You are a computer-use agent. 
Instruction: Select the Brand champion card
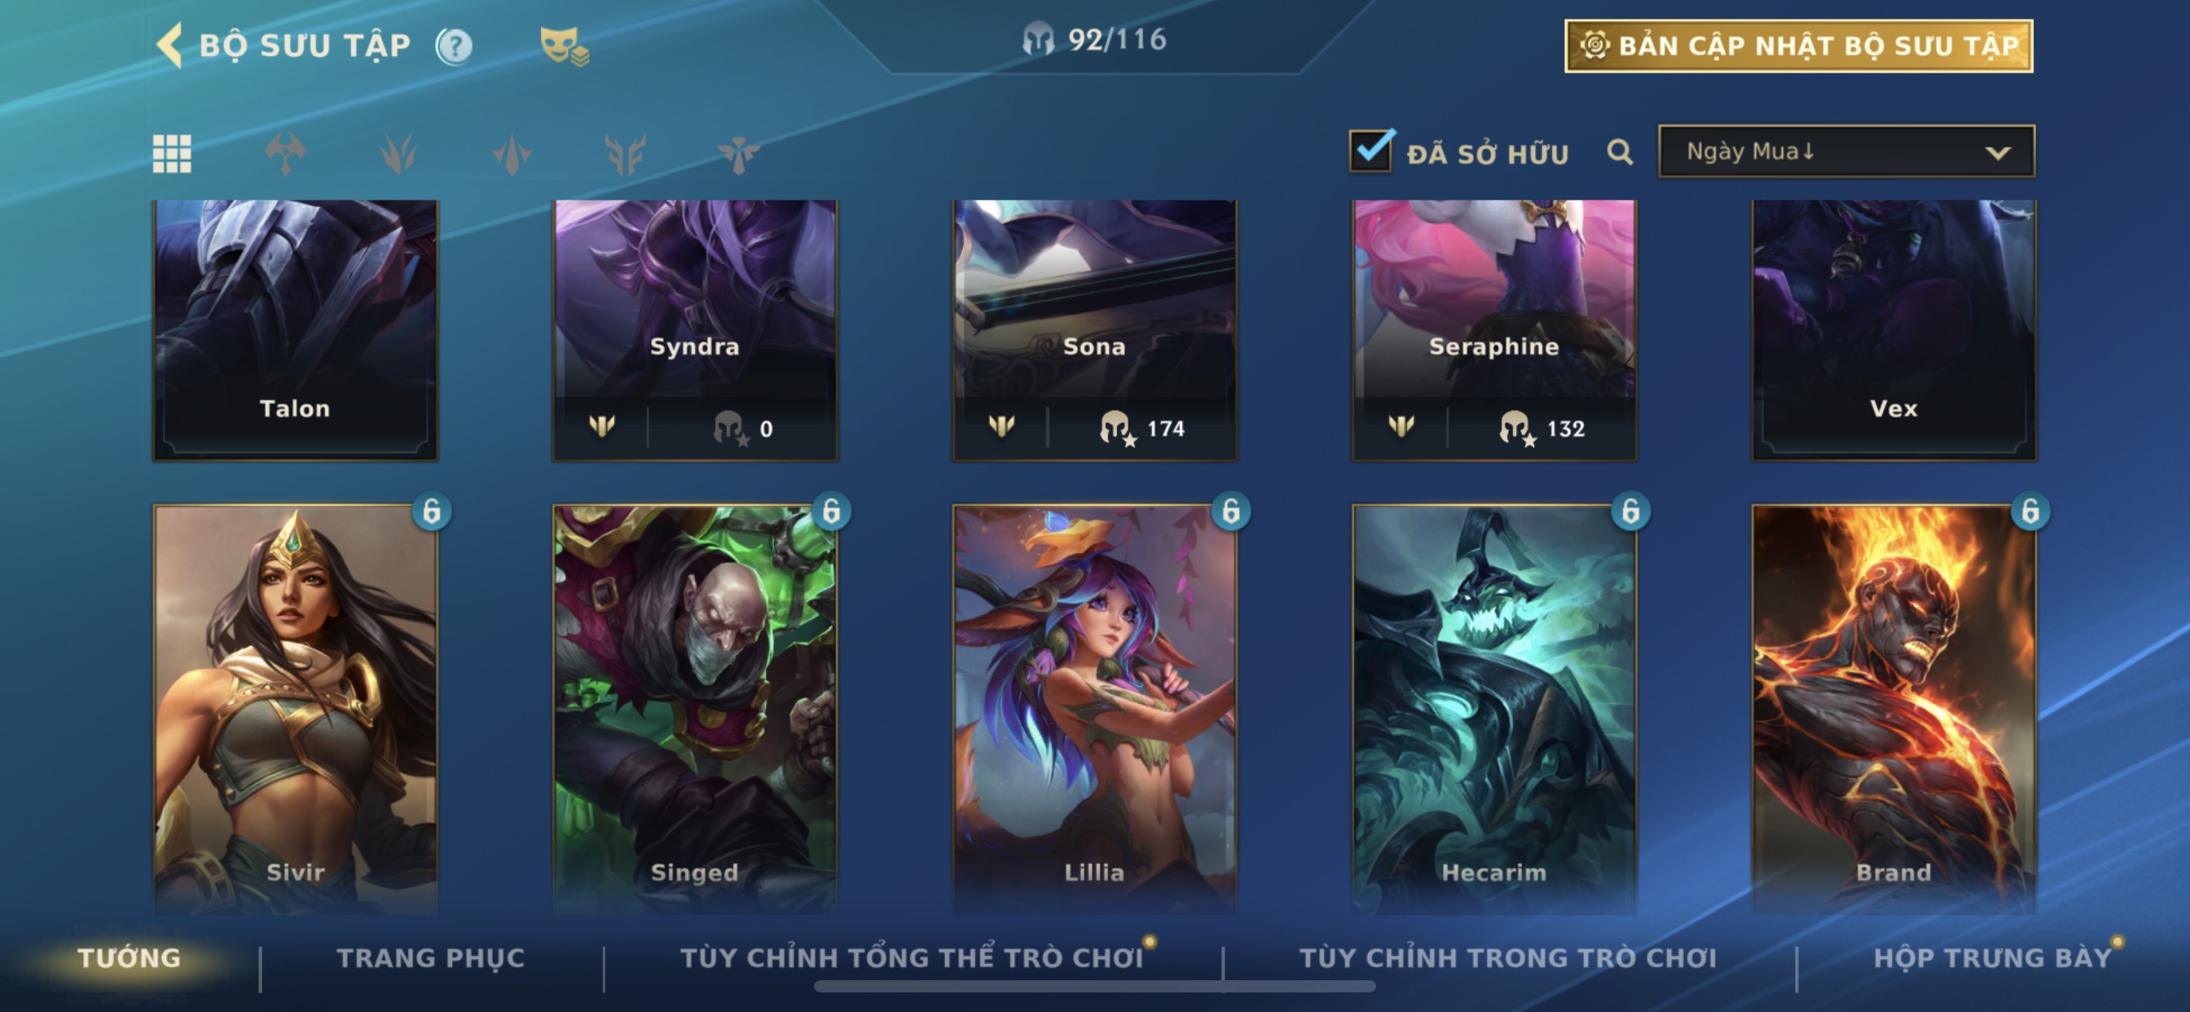coord(1893,708)
